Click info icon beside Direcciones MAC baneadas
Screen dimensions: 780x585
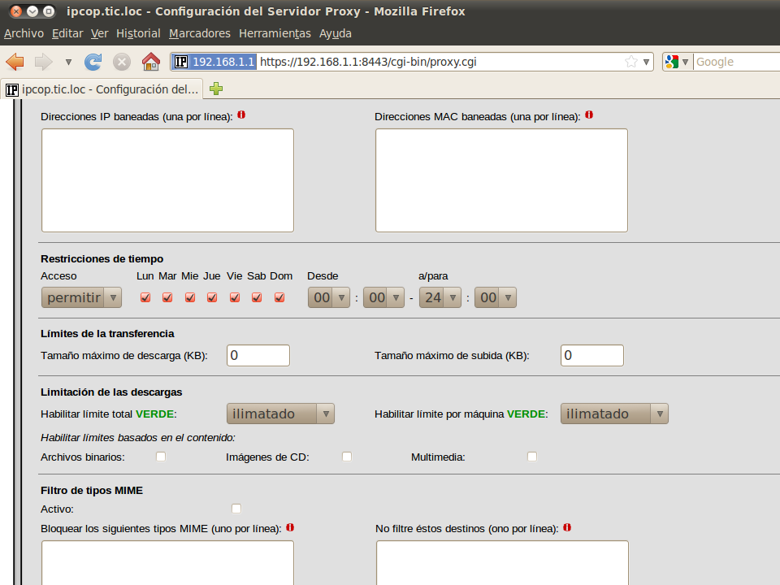tap(589, 115)
